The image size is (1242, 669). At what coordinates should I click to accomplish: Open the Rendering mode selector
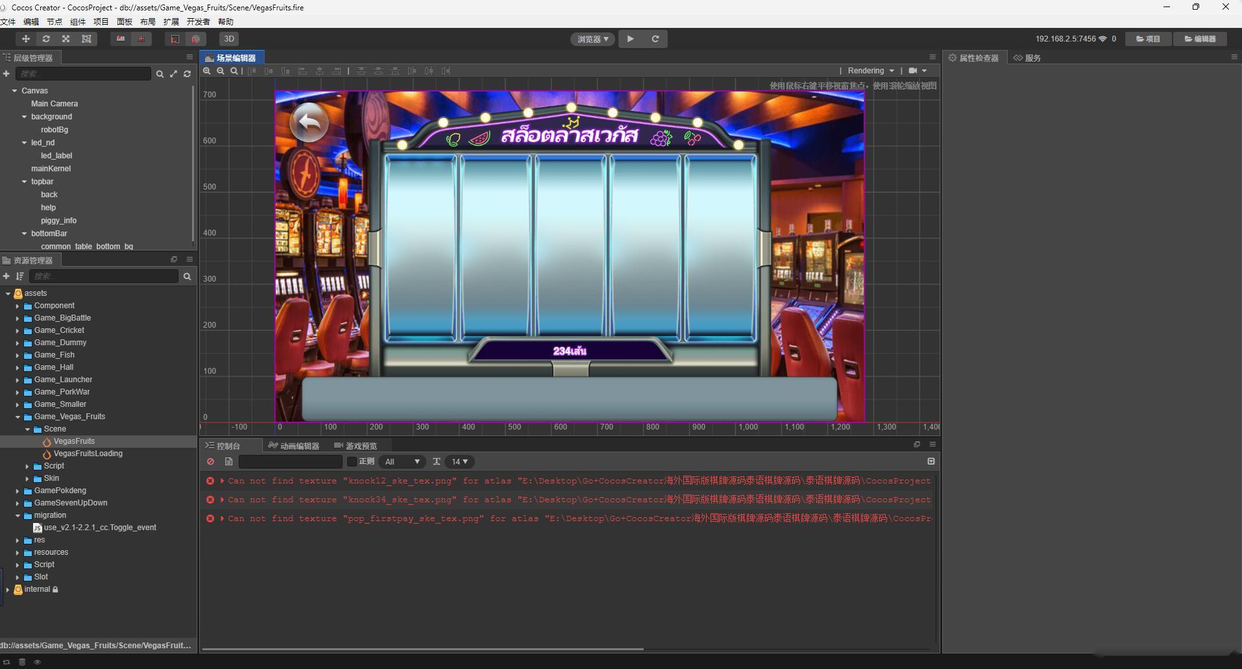pos(871,71)
